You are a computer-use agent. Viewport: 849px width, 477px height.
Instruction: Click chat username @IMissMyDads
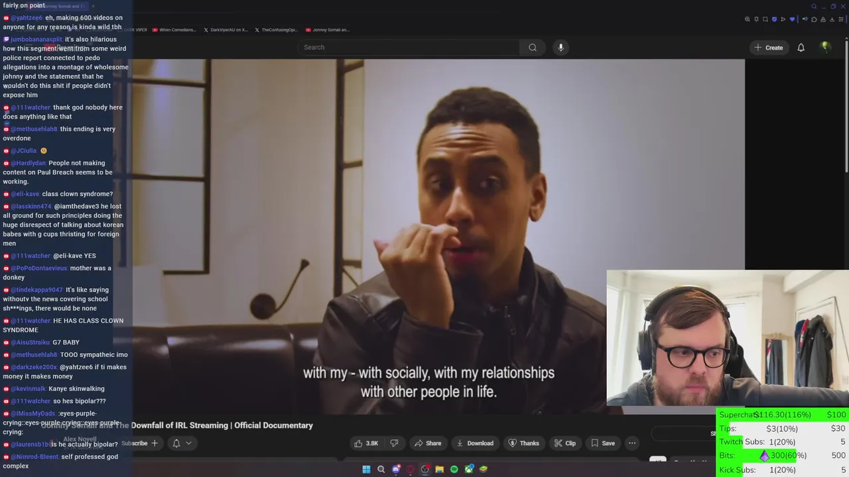click(33, 413)
